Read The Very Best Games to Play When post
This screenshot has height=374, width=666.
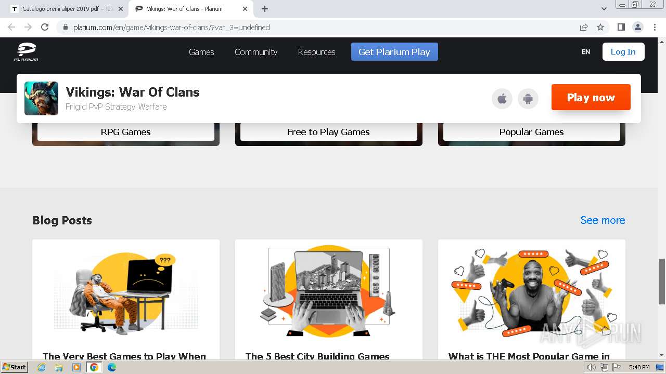[x=124, y=356]
